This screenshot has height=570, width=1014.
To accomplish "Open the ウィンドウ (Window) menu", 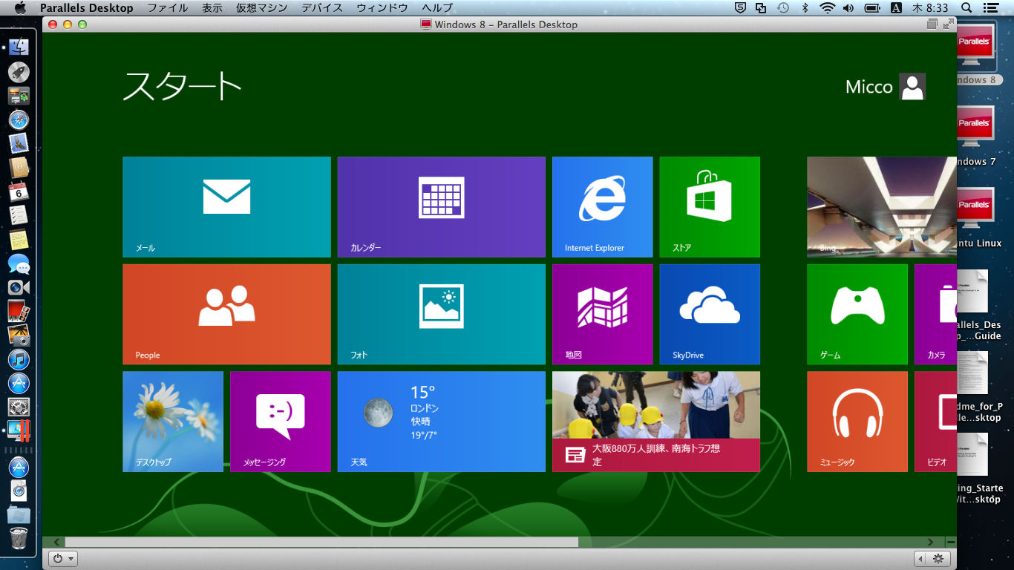I will (382, 7).
